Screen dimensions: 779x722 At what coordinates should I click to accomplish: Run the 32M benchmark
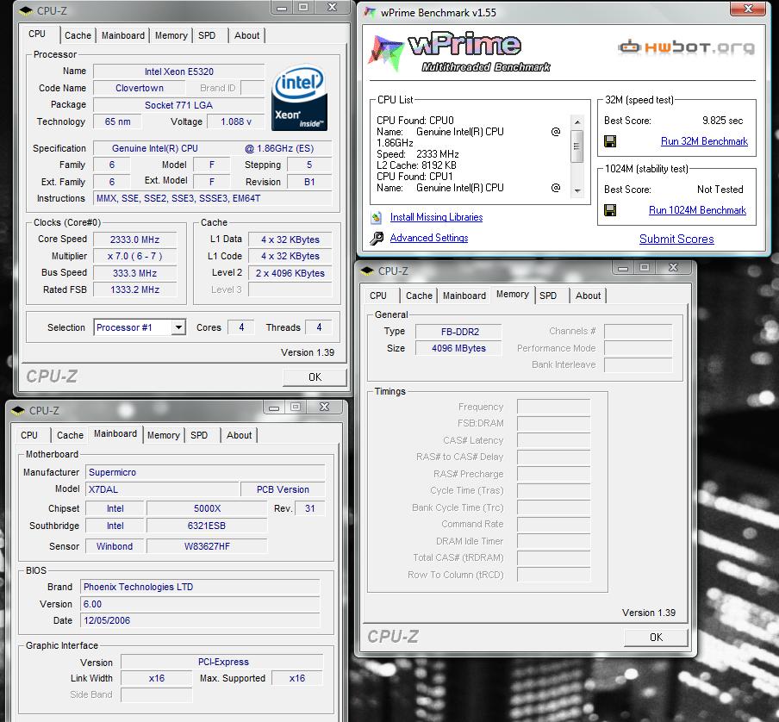point(704,141)
